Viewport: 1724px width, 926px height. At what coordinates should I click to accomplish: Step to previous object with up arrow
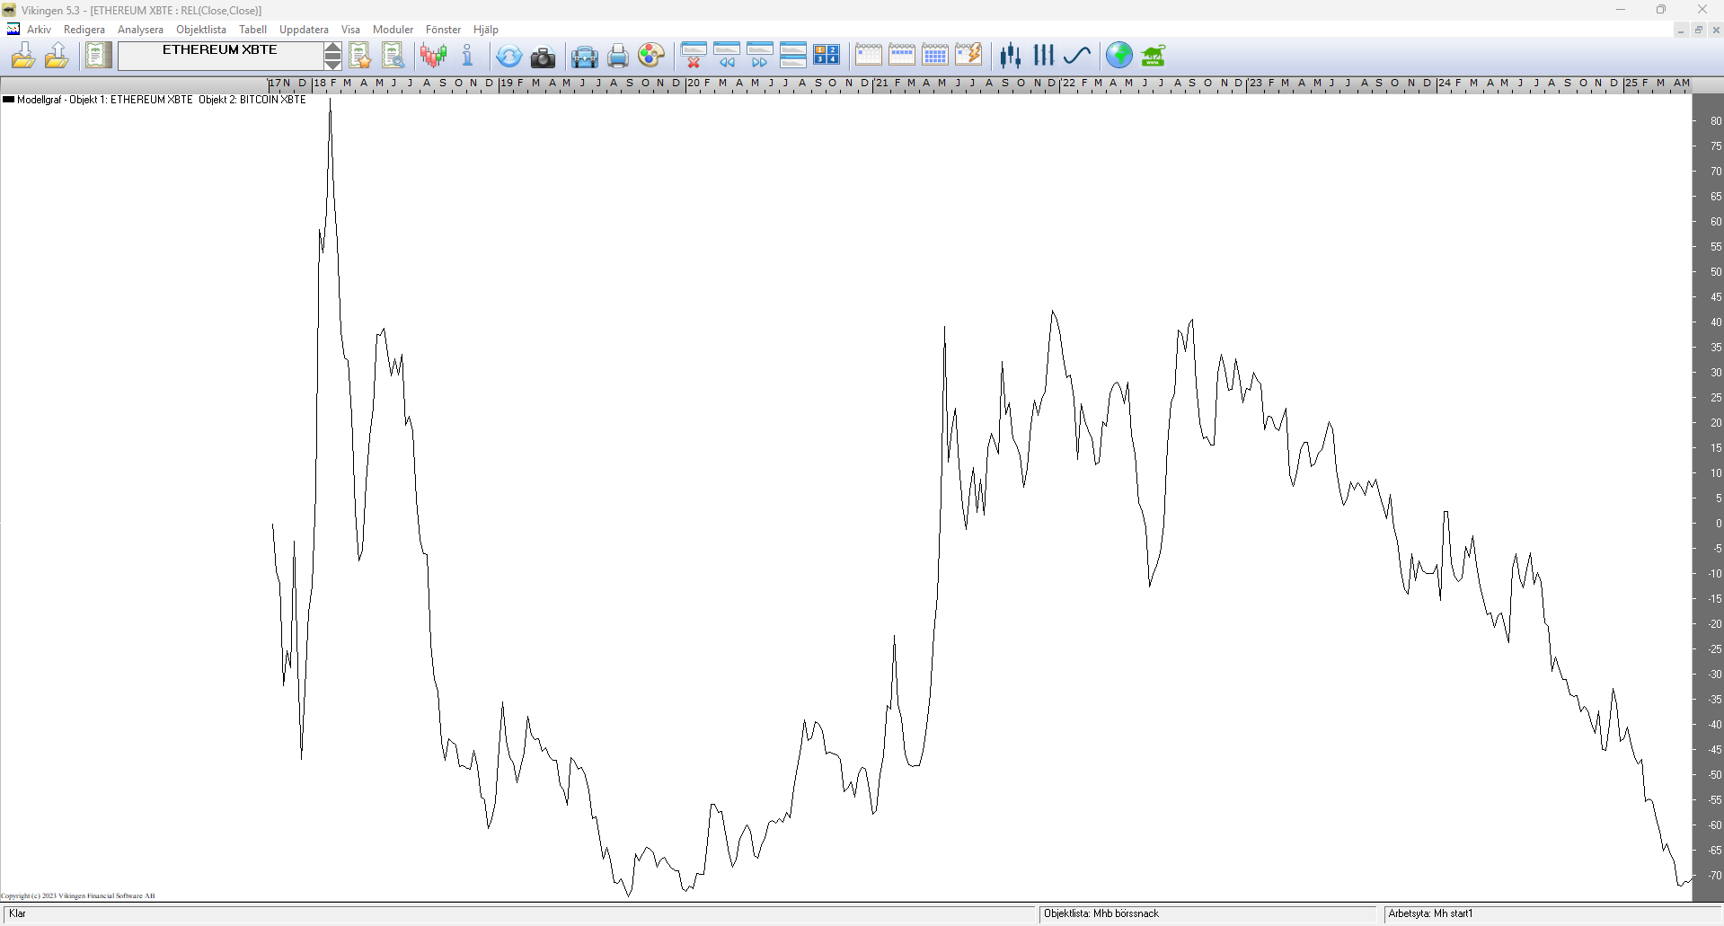(333, 49)
